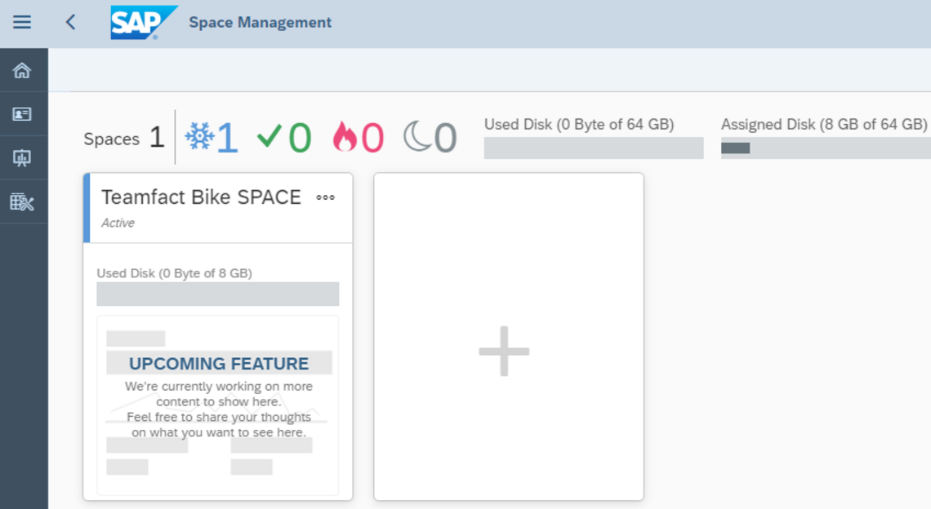Open Teamfact Bike SPACE options menu
The image size is (931, 509).
click(325, 197)
